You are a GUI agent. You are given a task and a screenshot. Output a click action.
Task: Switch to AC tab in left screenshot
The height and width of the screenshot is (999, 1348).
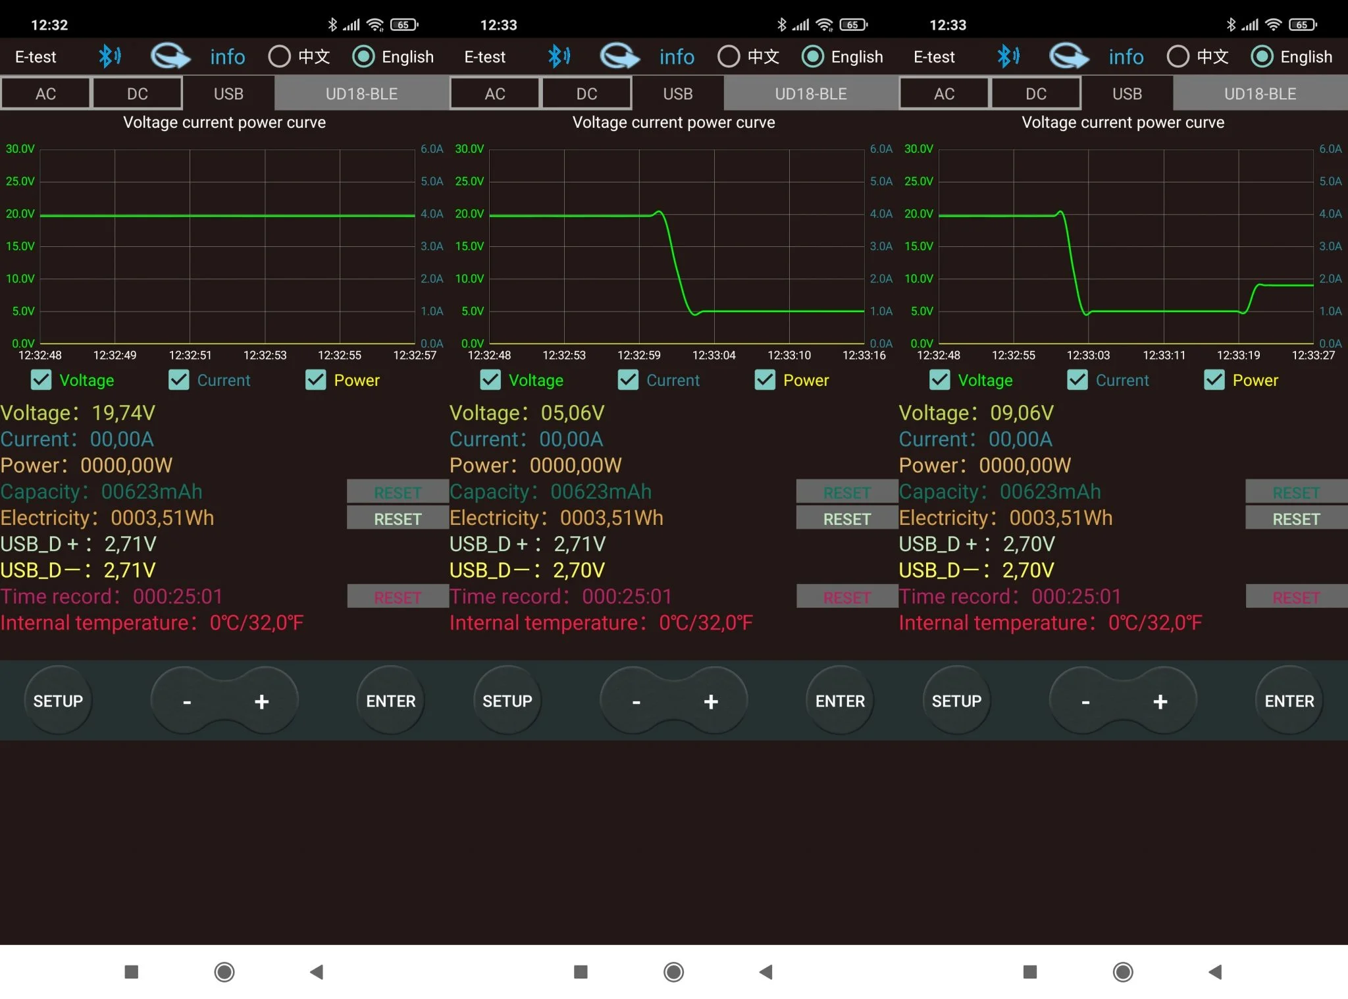[45, 94]
